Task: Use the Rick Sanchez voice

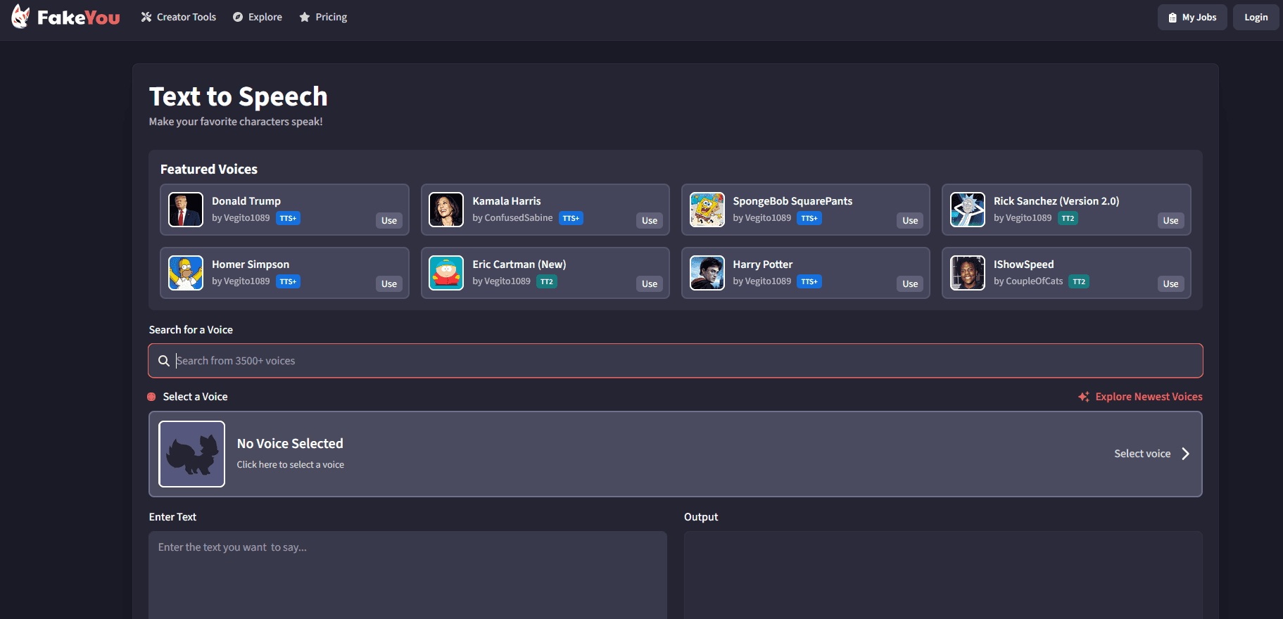Action: point(1170,220)
